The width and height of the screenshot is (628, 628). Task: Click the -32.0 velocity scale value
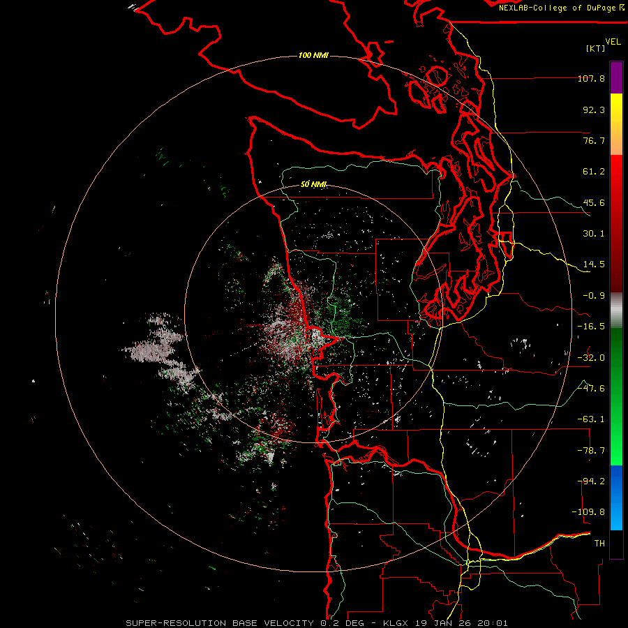tap(591, 358)
